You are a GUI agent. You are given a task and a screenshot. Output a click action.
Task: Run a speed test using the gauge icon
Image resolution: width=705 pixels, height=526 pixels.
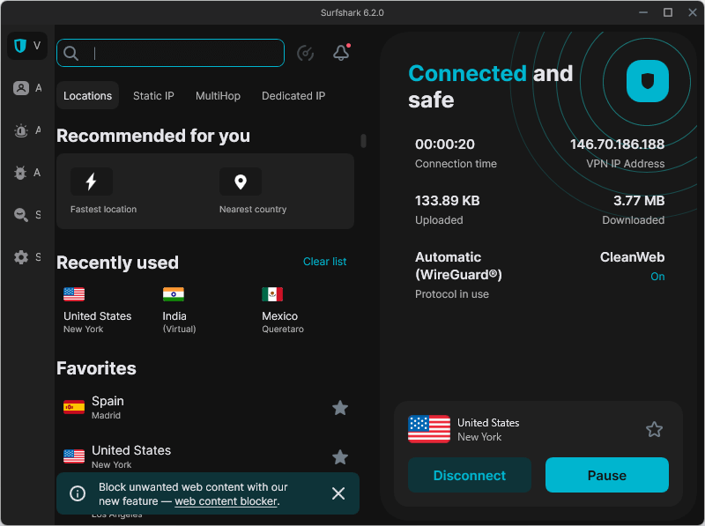click(305, 53)
